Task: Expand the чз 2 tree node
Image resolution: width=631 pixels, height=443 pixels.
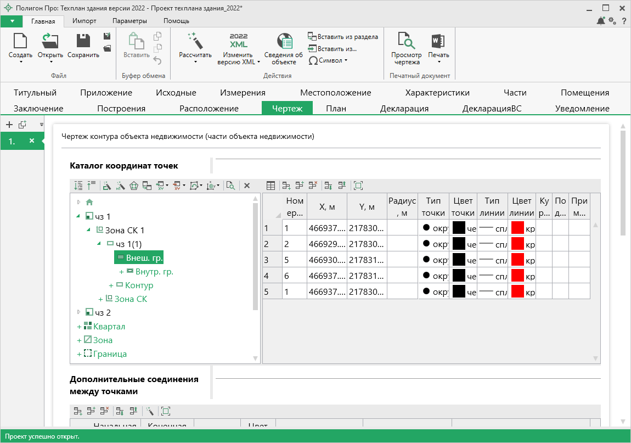Action: click(79, 312)
